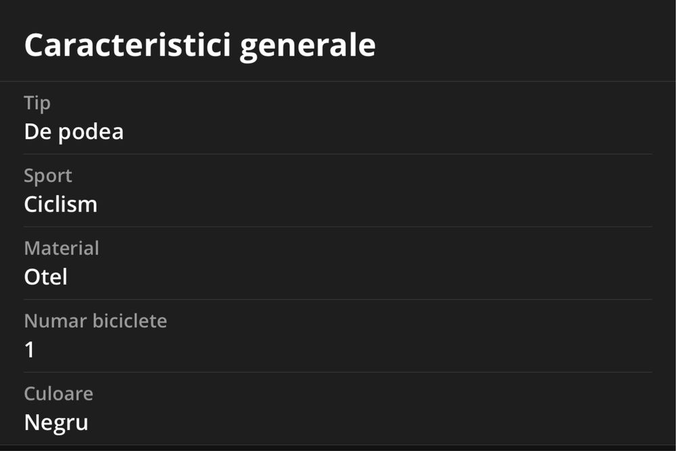Click the divider between Sport and Material rows
The height and width of the screenshot is (451, 676).
(x=338, y=227)
